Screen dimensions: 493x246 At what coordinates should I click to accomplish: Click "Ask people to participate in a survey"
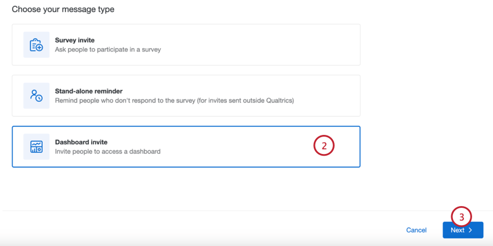coord(108,50)
